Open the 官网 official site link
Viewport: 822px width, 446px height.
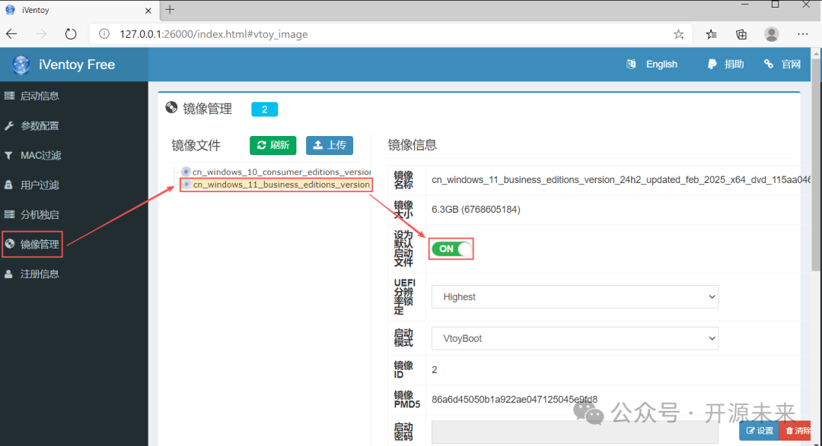[x=782, y=65]
